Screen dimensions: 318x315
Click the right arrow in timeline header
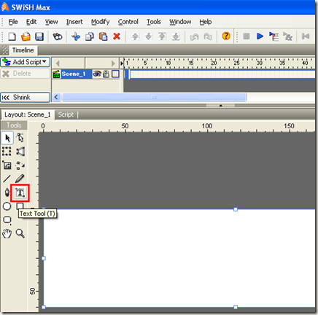pos(113,63)
